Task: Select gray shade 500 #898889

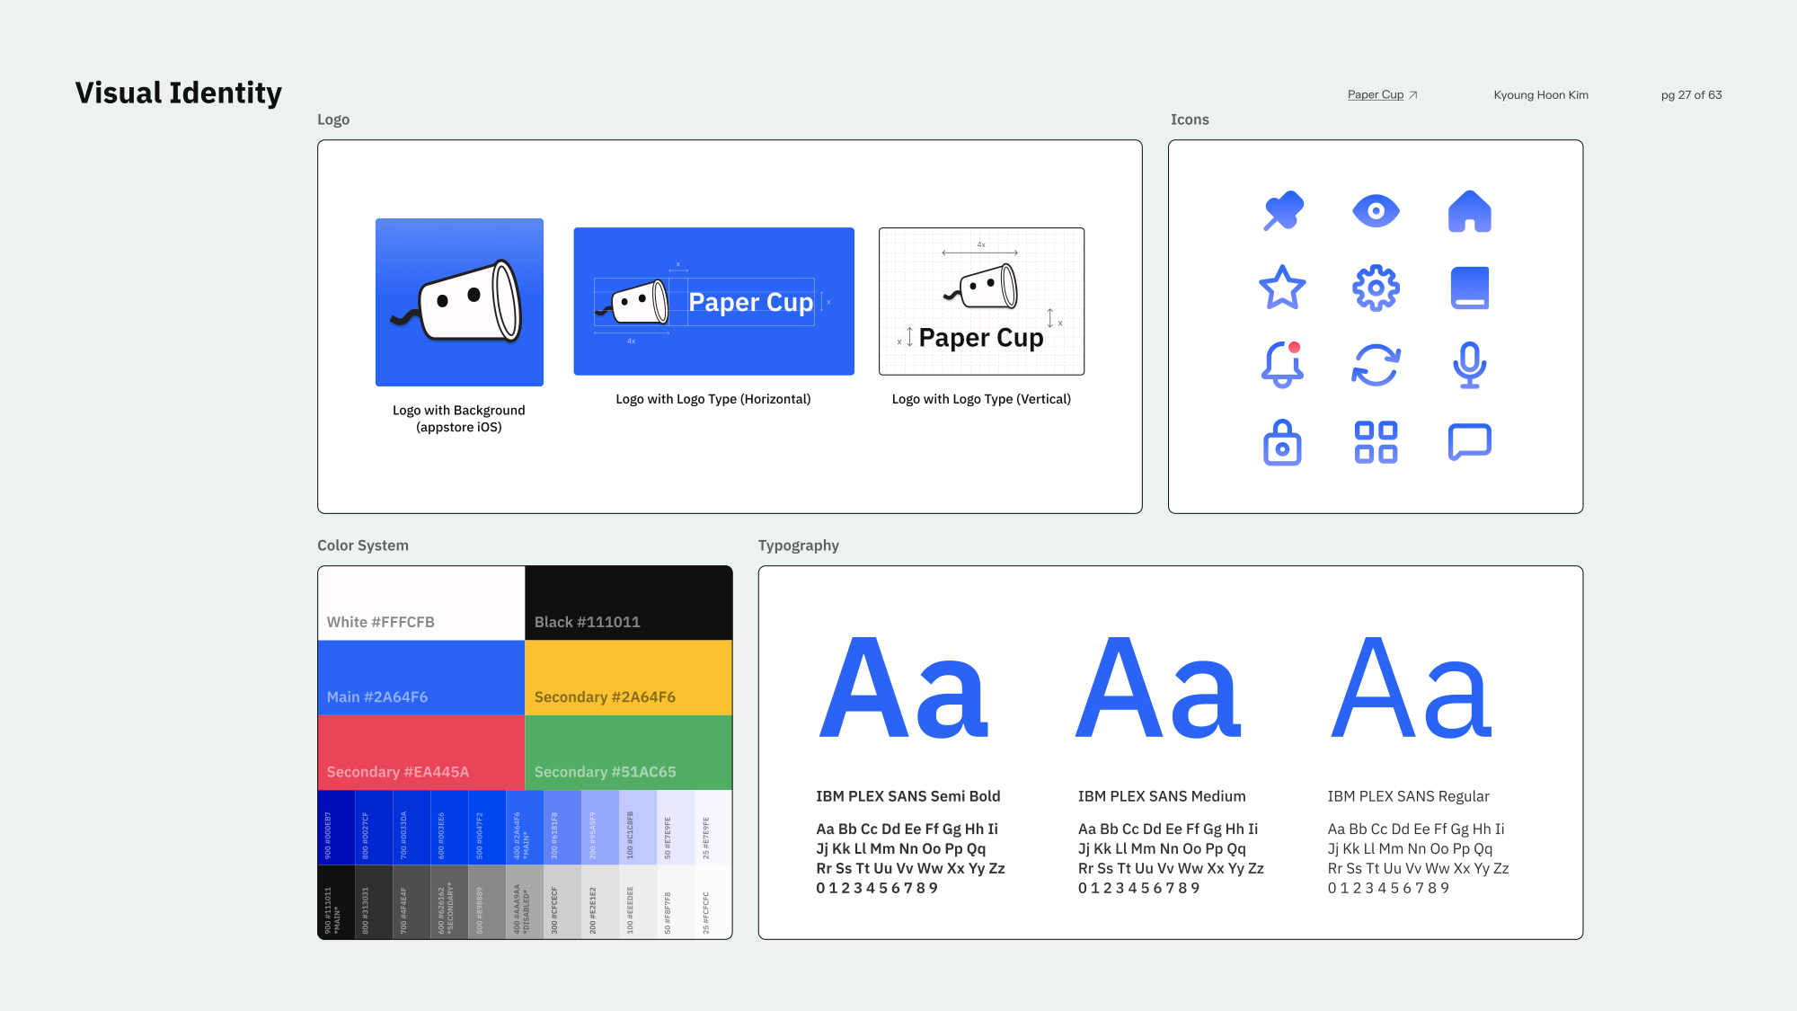Action: click(x=488, y=901)
